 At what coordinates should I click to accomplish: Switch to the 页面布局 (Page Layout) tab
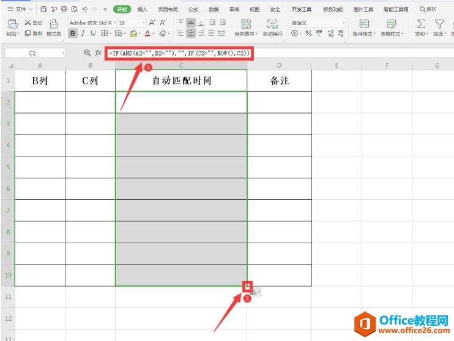click(168, 10)
